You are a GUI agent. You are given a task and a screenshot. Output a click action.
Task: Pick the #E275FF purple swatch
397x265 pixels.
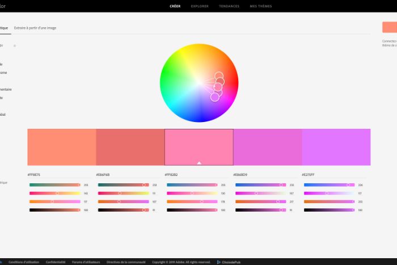(x=336, y=147)
